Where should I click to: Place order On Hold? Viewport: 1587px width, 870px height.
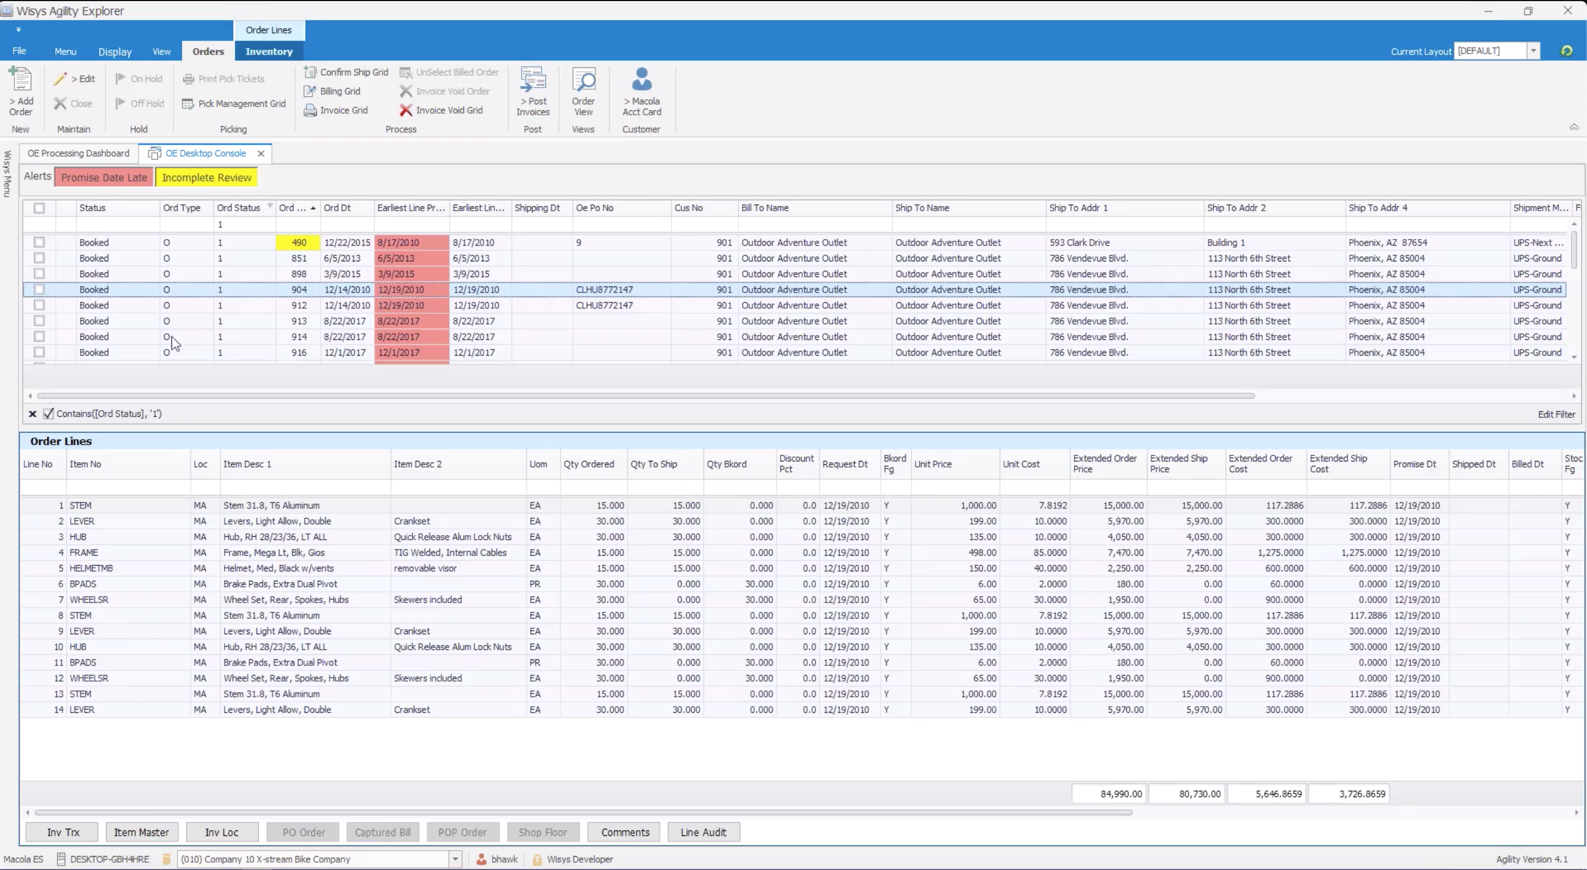tap(139, 79)
